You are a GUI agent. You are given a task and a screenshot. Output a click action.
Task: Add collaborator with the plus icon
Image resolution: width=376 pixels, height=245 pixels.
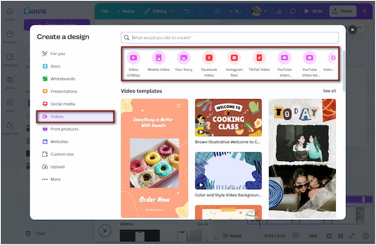265,11
